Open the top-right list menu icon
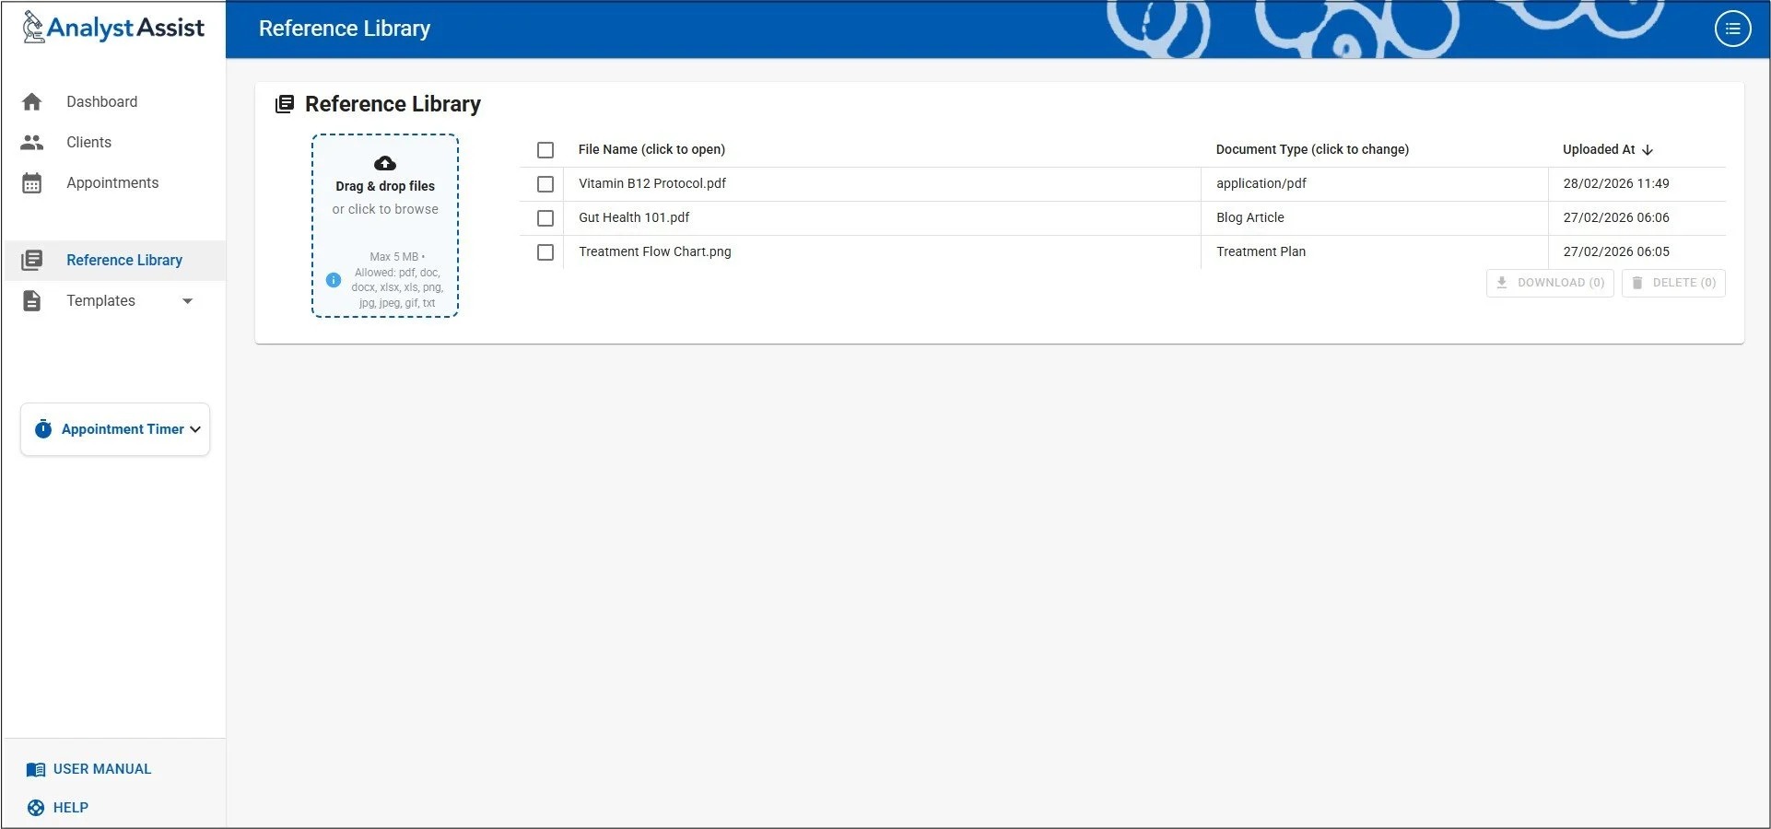Viewport: 1771px width, 829px height. (x=1732, y=29)
